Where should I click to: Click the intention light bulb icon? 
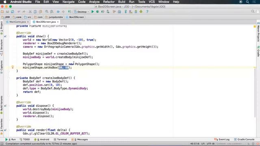tap(13, 67)
